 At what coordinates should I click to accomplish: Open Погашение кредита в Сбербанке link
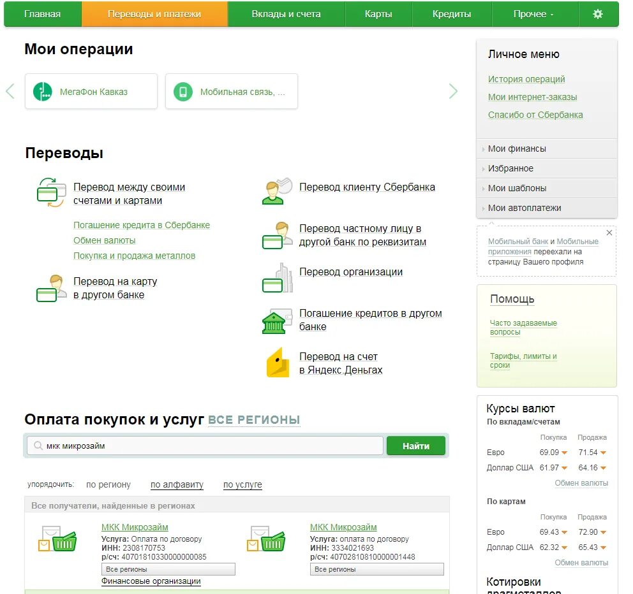[142, 225]
